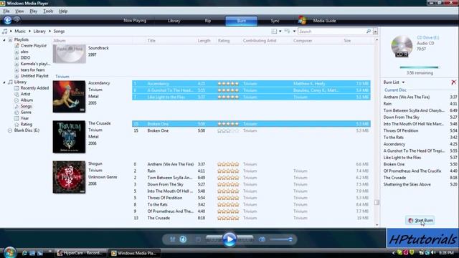Click the Next track button
Image resolution: width=459 pixels, height=258 pixels.
point(245,239)
